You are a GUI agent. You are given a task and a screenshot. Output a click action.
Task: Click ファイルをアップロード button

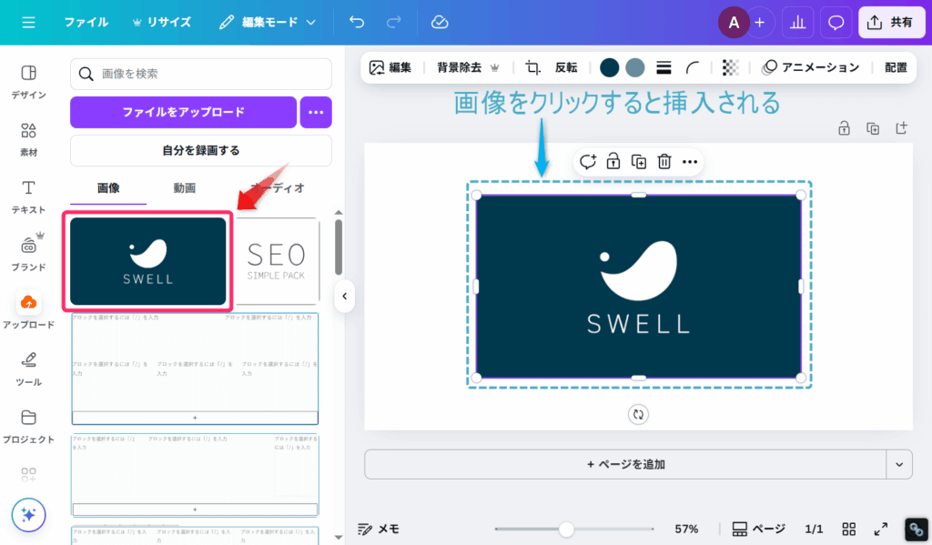(183, 112)
